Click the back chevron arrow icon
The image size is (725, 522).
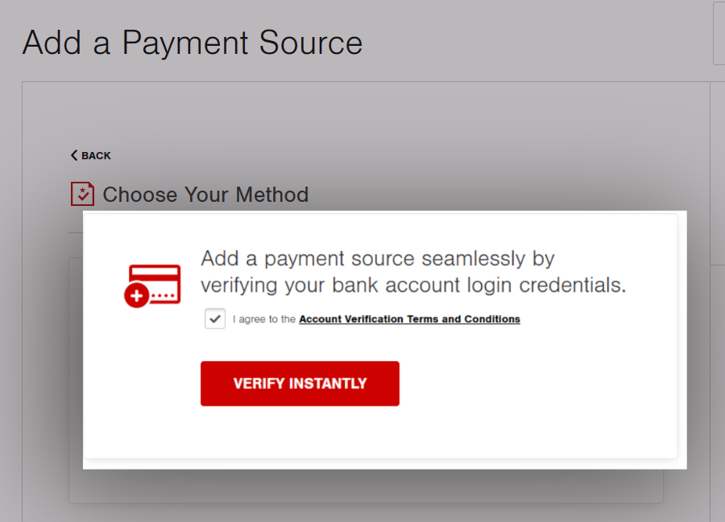74,155
